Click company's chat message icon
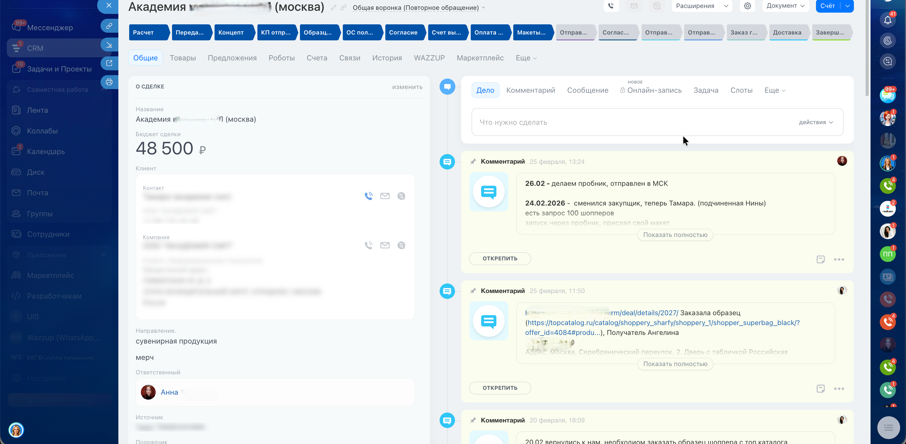Image resolution: width=906 pixels, height=444 pixels. 401,245
